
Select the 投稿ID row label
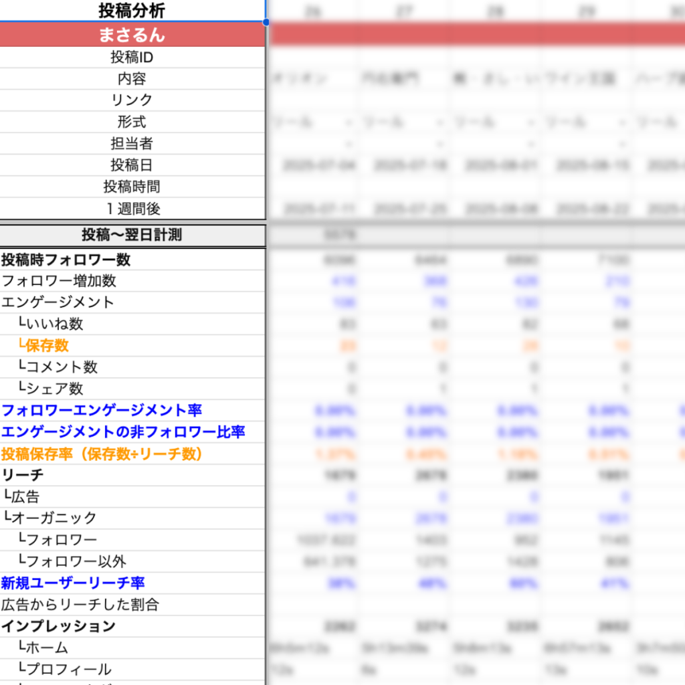(132, 58)
